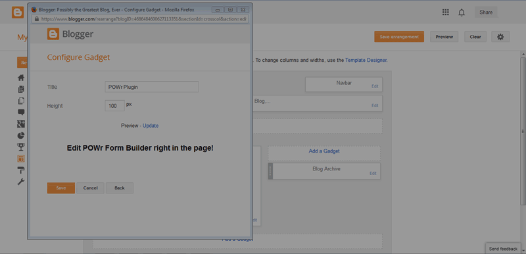The height and width of the screenshot is (254, 526).
Task: Focus the Height input field
Action: (114, 106)
